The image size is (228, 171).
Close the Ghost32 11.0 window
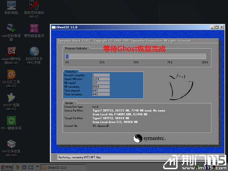pos(222,27)
